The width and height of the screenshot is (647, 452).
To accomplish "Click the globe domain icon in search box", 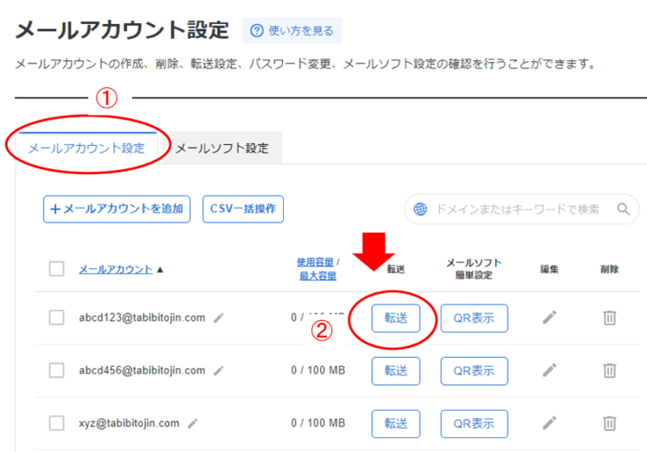I will pyautogui.click(x=420, y=210).
